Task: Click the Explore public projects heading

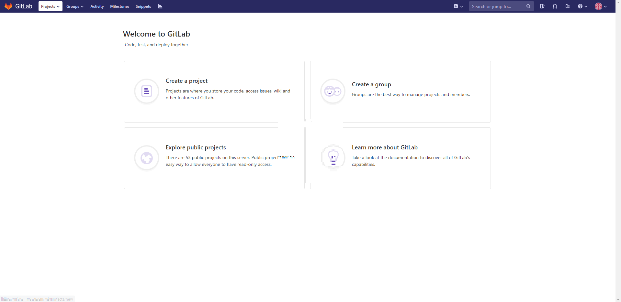Action: tap(196, 147)
